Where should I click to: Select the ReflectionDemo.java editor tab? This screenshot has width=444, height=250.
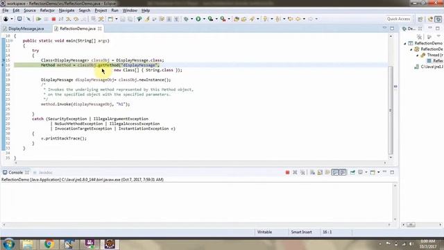78,28
